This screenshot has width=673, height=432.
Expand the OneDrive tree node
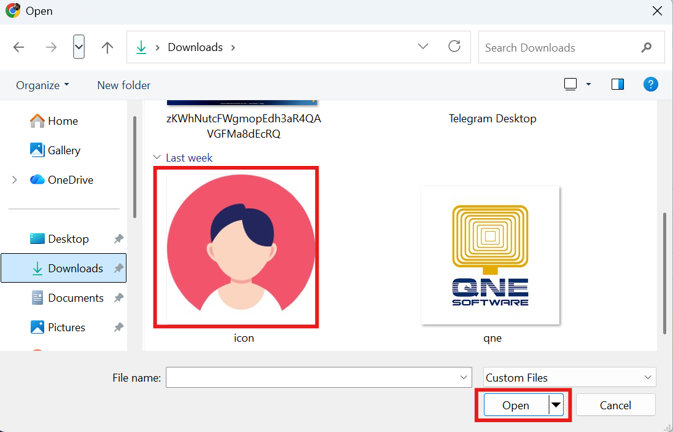(15, 180)
